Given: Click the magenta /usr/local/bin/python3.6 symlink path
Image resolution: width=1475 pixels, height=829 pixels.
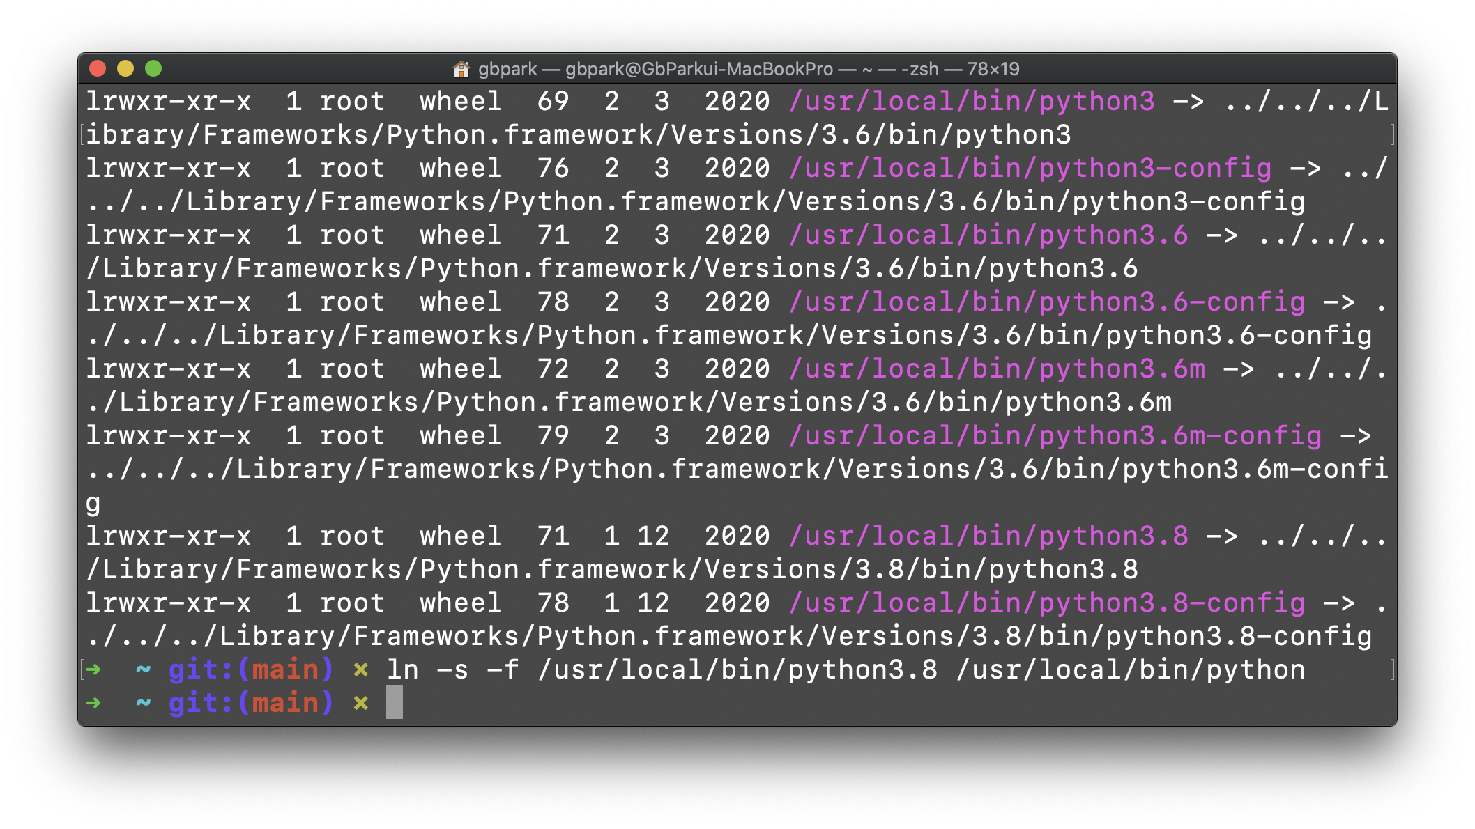Looking at the screenshot, I should click(x=988, y=235).
